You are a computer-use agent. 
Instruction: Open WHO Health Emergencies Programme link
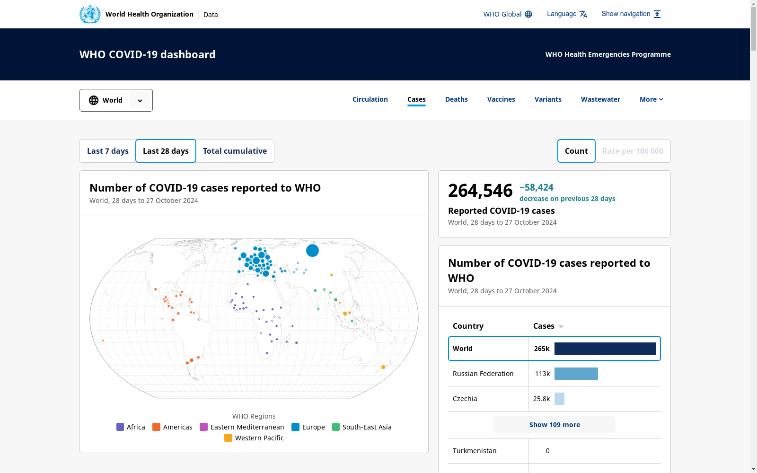coord(608,54)
